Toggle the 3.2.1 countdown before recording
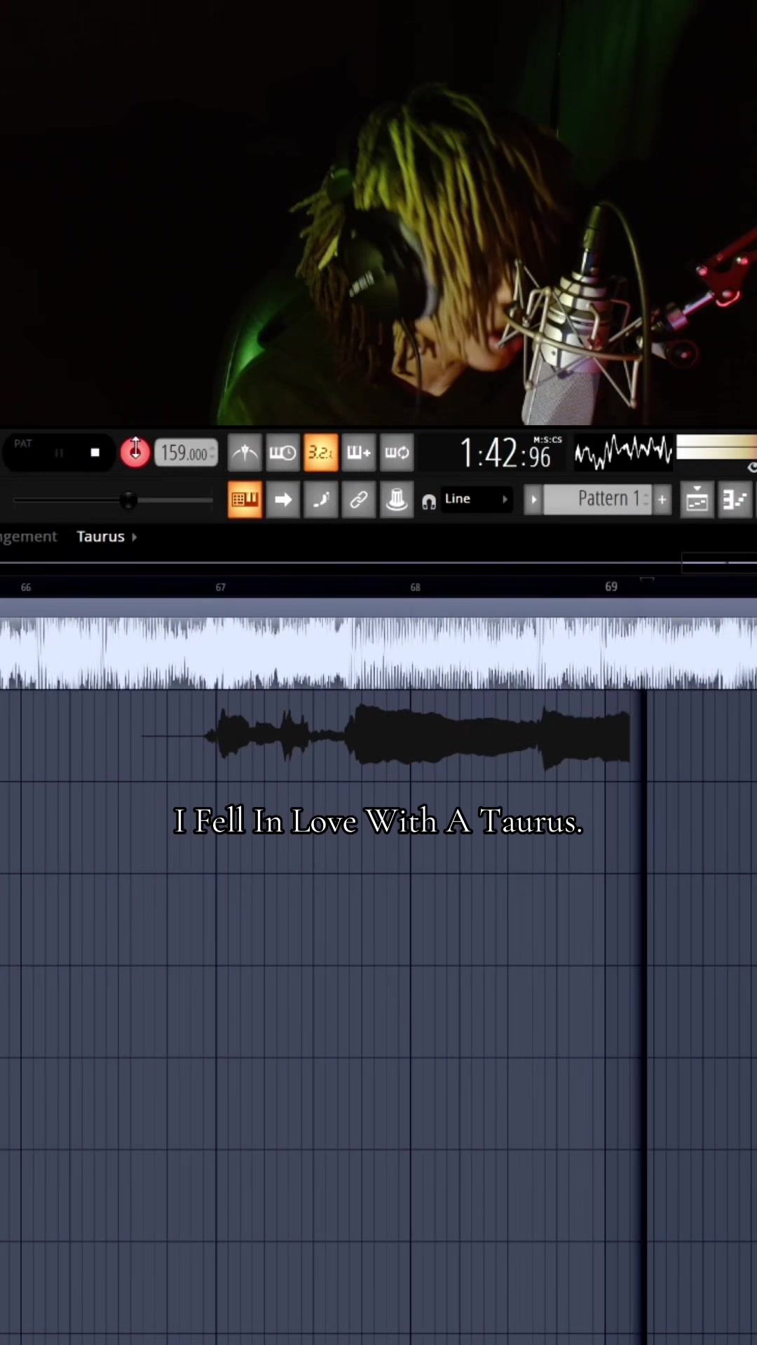Viewport: 757px width, 1345px height. point(321,453)
